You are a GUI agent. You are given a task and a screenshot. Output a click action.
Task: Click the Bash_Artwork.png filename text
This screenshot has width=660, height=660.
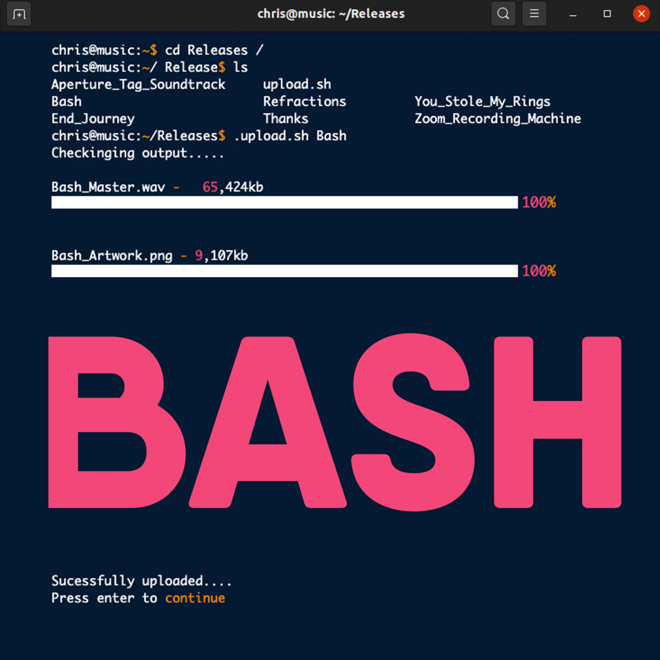coord(112,256)
